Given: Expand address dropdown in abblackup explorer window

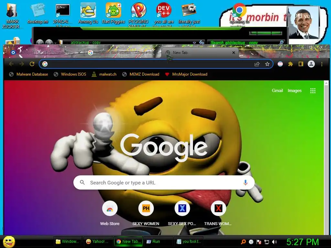Looking at the screenshot, I should 194,43.
